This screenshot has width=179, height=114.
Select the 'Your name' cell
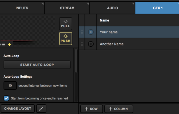click(138, 32)
